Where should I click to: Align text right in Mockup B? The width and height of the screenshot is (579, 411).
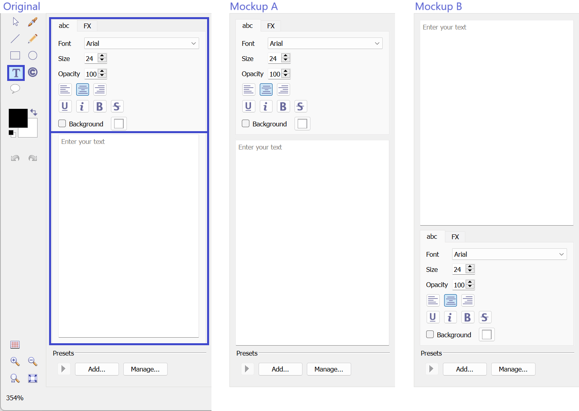(x=468, y=300)
